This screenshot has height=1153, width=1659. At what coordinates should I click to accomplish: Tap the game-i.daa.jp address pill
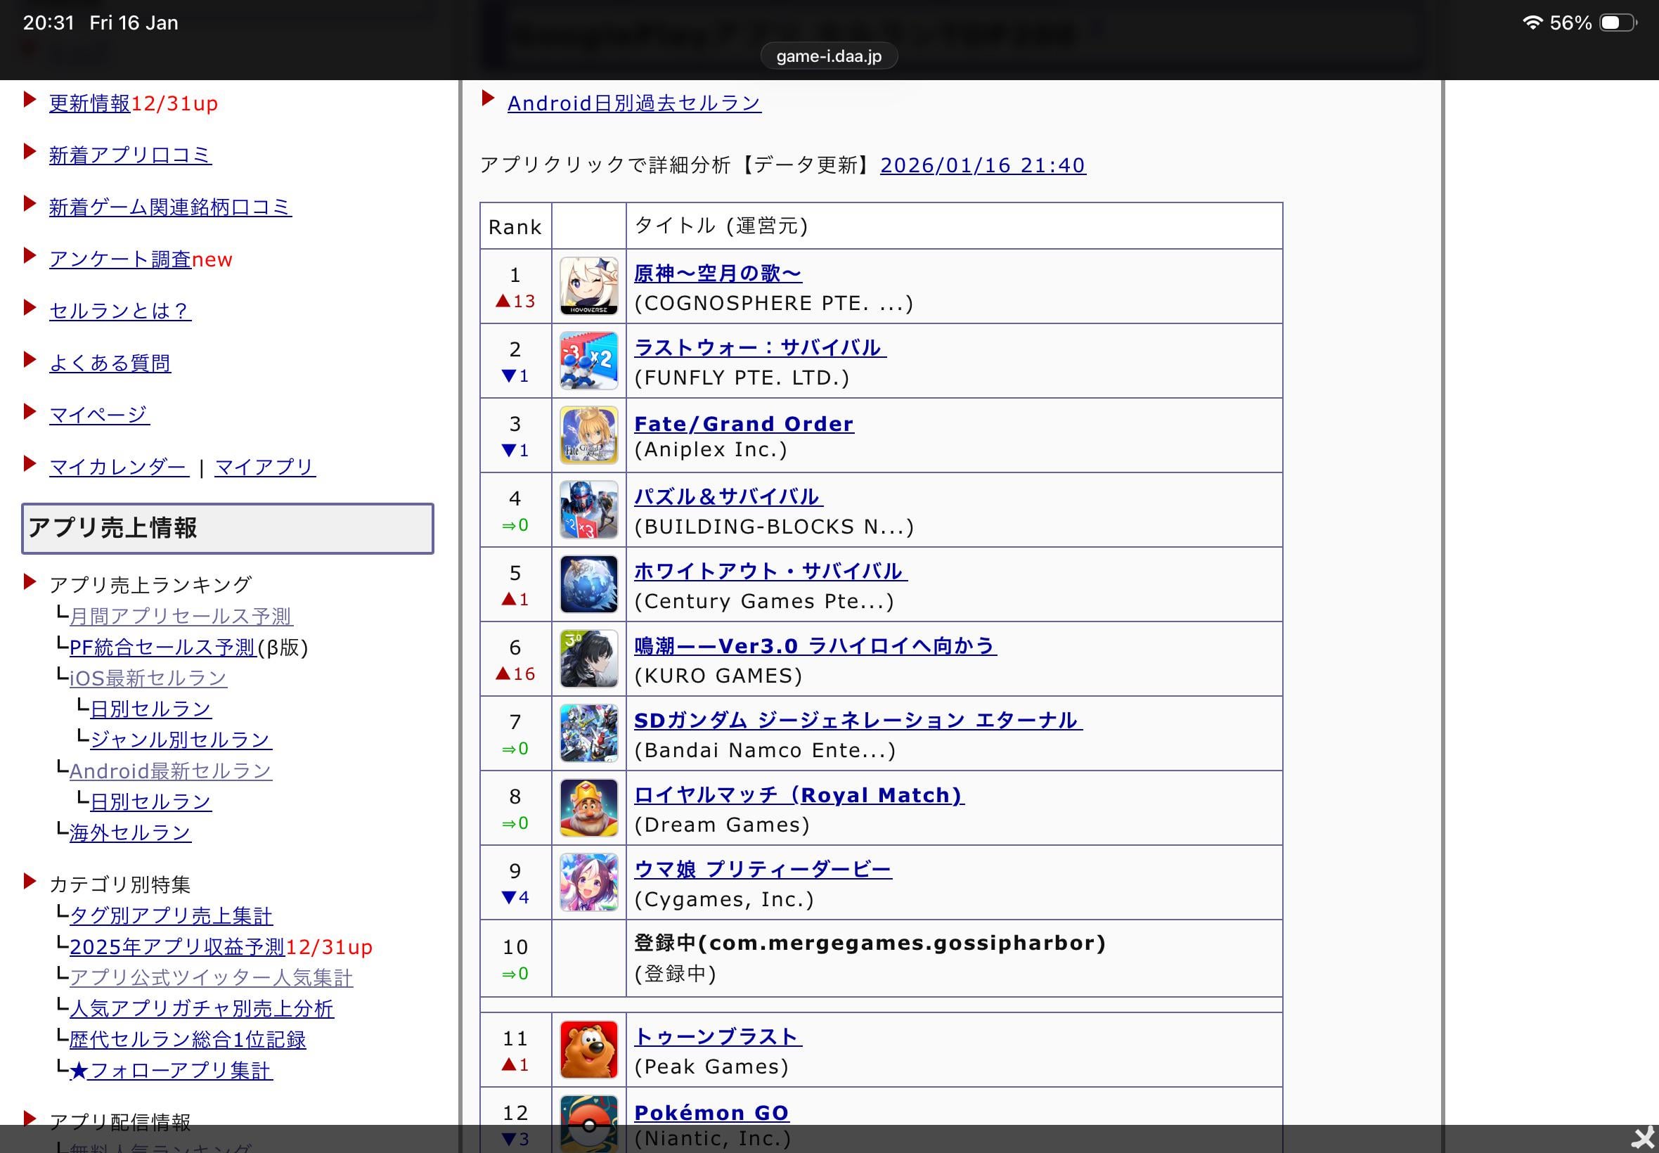coord(829,56)
